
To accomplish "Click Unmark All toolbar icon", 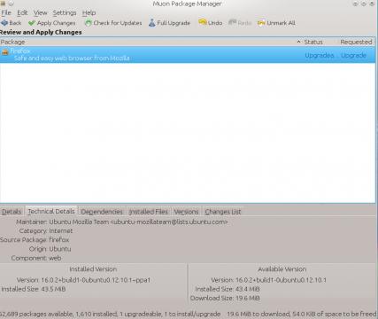I will pyautogui.click(x=261, y=23).
